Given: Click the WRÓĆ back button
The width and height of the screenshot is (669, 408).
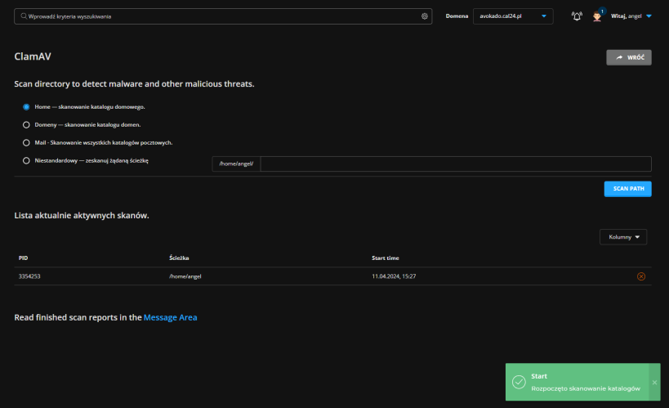Looking at the screenshot, I should tap(628, 57).
